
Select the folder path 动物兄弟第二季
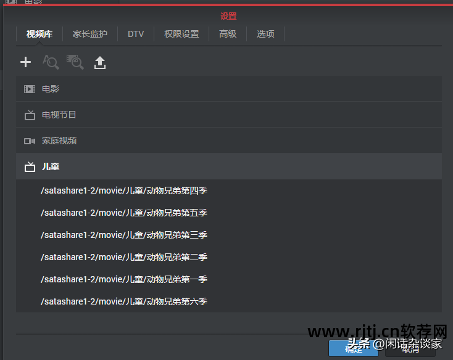[x=124, y=257]
